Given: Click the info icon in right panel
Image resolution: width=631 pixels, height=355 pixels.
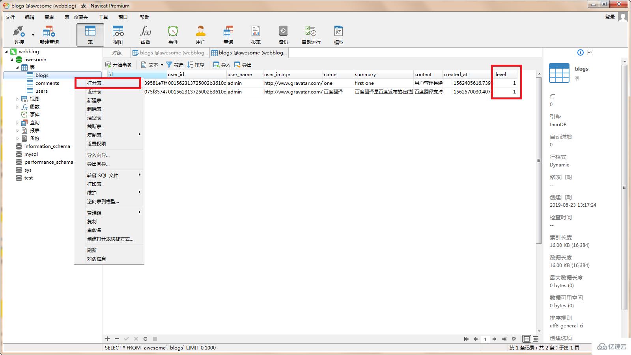Looking at the screenshot, I should 580,52.
